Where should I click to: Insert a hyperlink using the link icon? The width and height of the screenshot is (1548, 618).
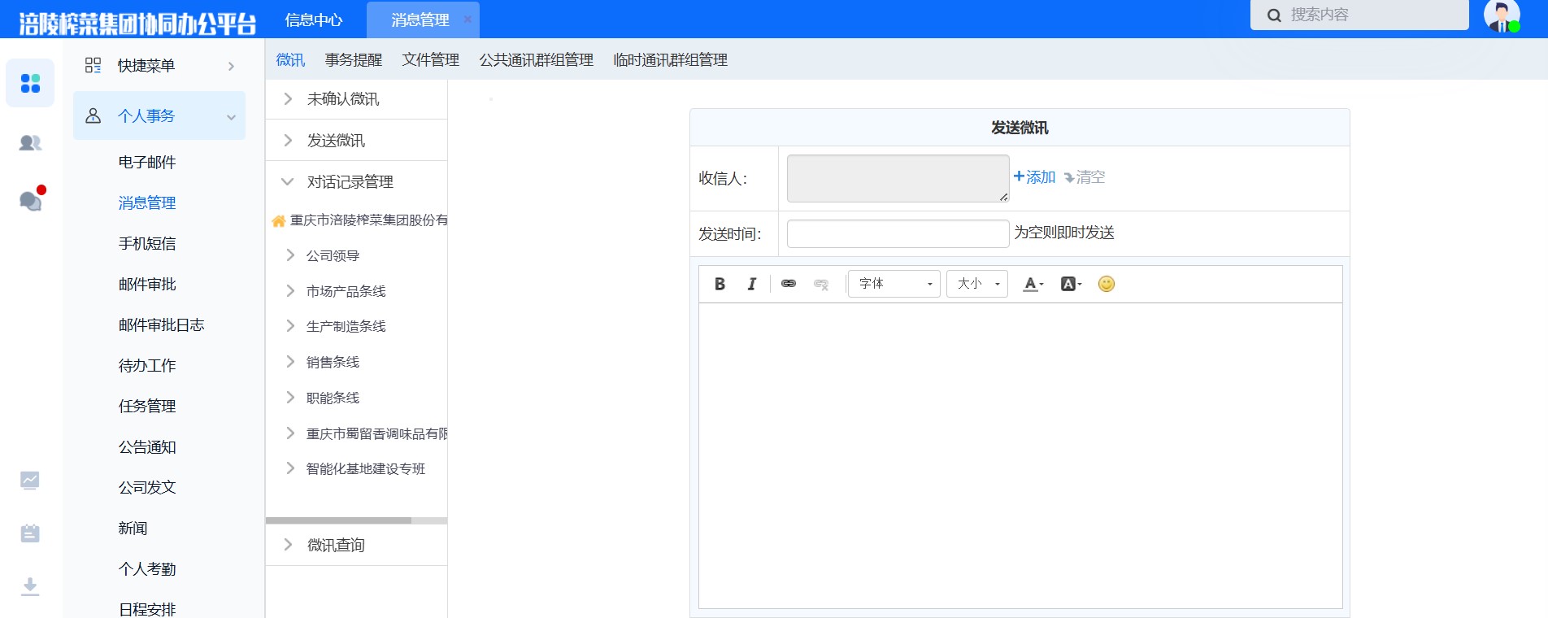789,284
